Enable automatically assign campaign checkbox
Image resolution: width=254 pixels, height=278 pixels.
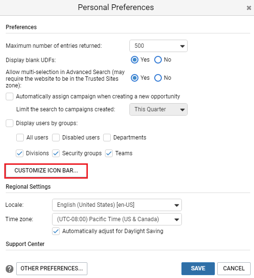pos(10,96)
